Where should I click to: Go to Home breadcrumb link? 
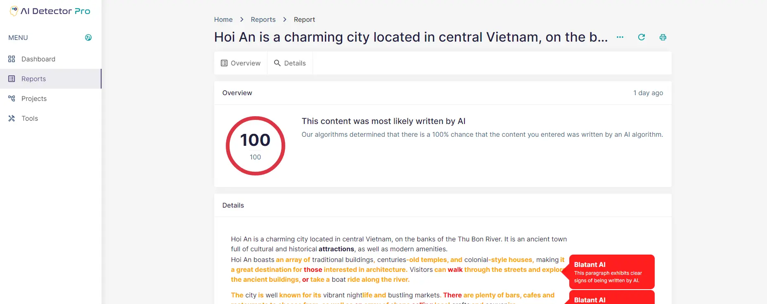(x=223, y=19)
